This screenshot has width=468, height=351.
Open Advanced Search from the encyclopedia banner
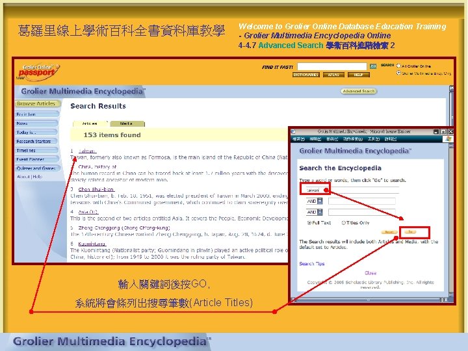point(358,91)
